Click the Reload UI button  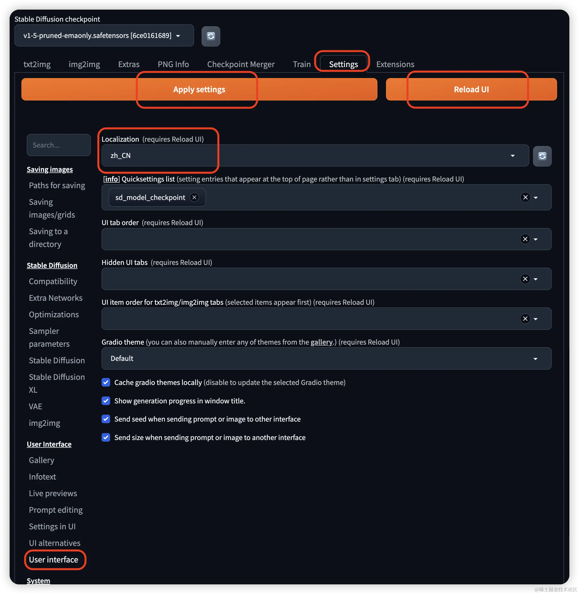point(471,89)
